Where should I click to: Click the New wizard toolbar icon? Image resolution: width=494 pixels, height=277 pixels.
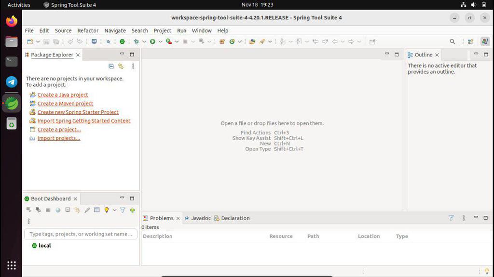pyautogui.click(x=30, y=41)
